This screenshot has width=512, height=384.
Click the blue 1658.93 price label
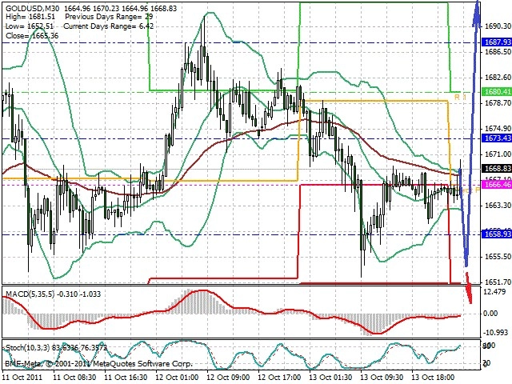(496, 234)
